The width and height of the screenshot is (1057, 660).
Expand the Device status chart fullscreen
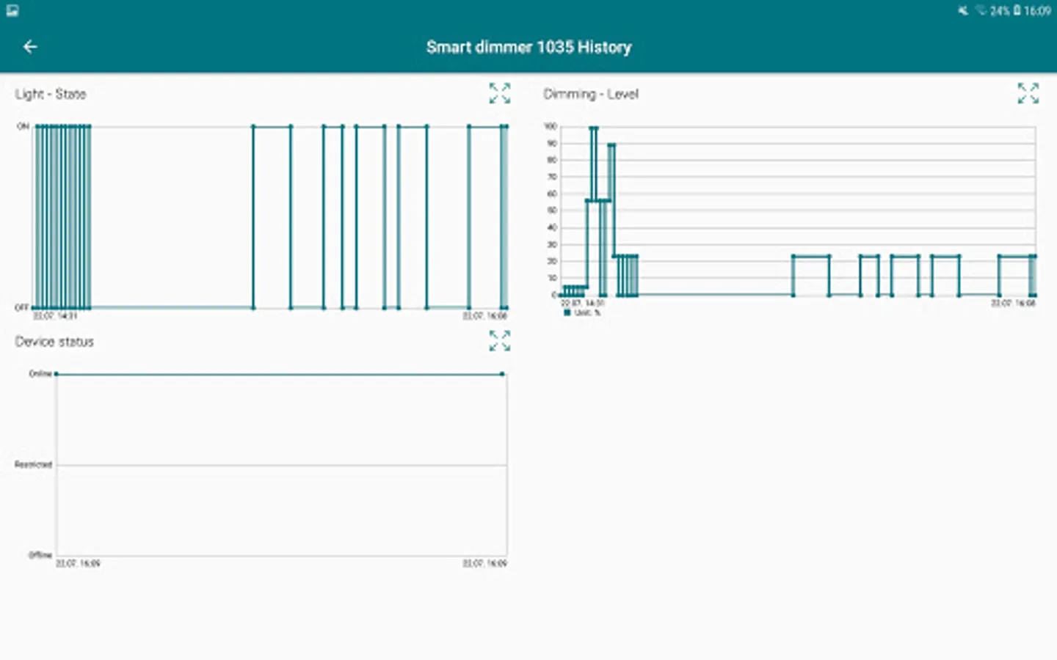pos(500,340)
